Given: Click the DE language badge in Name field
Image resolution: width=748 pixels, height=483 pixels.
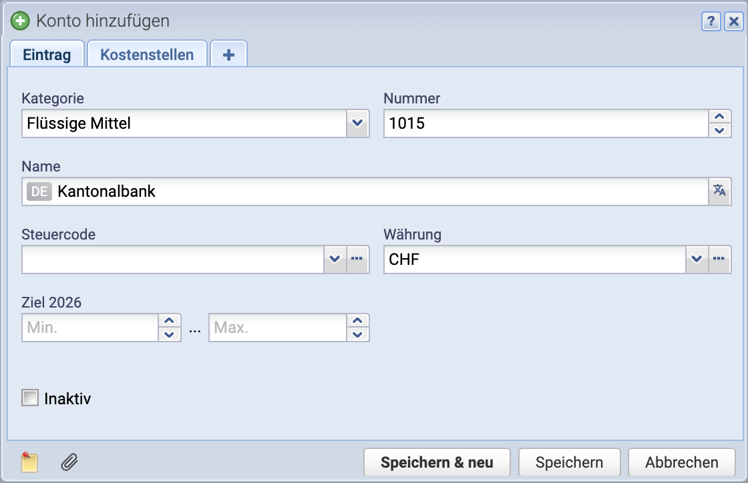Looking at the screenshot, I should (x=39, y=191).
